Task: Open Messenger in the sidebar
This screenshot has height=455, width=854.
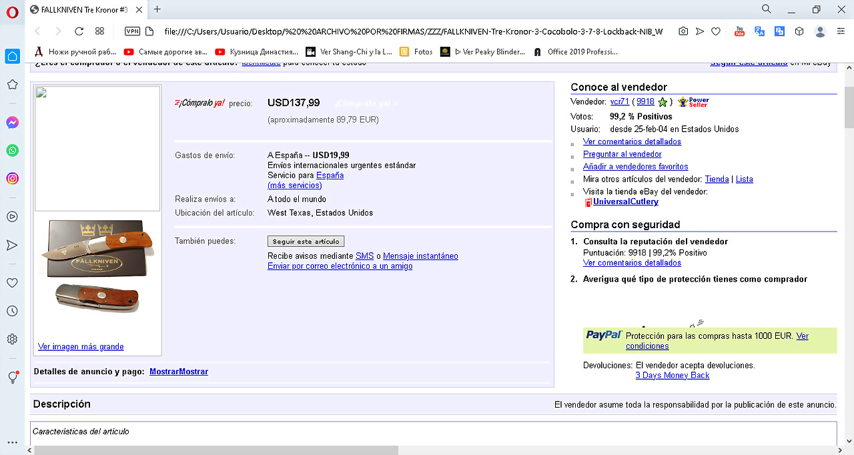Action: click(x=12, y=123)
